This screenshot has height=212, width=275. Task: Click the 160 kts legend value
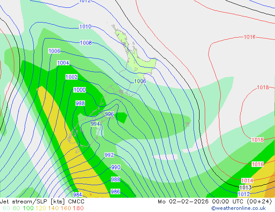[66, 208]
